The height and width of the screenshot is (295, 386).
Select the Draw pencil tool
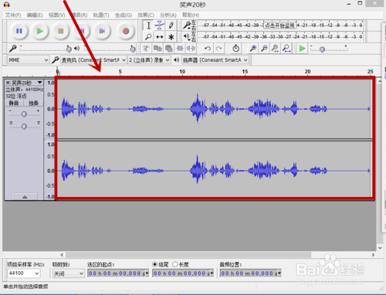pyautogui.click(x=171, y=25)
